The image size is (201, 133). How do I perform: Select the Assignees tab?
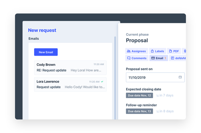[136, 51]
